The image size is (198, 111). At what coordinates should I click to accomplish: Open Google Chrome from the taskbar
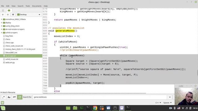pos(95,108)
